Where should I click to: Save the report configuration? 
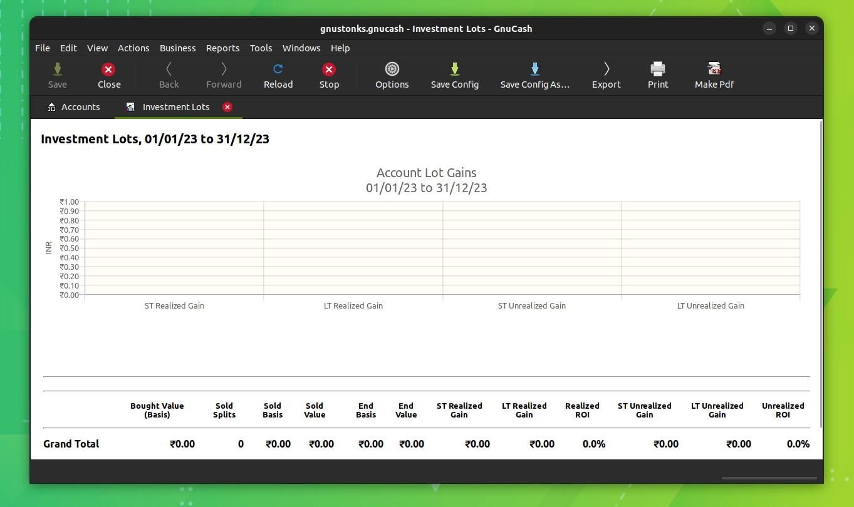(454, 75)
